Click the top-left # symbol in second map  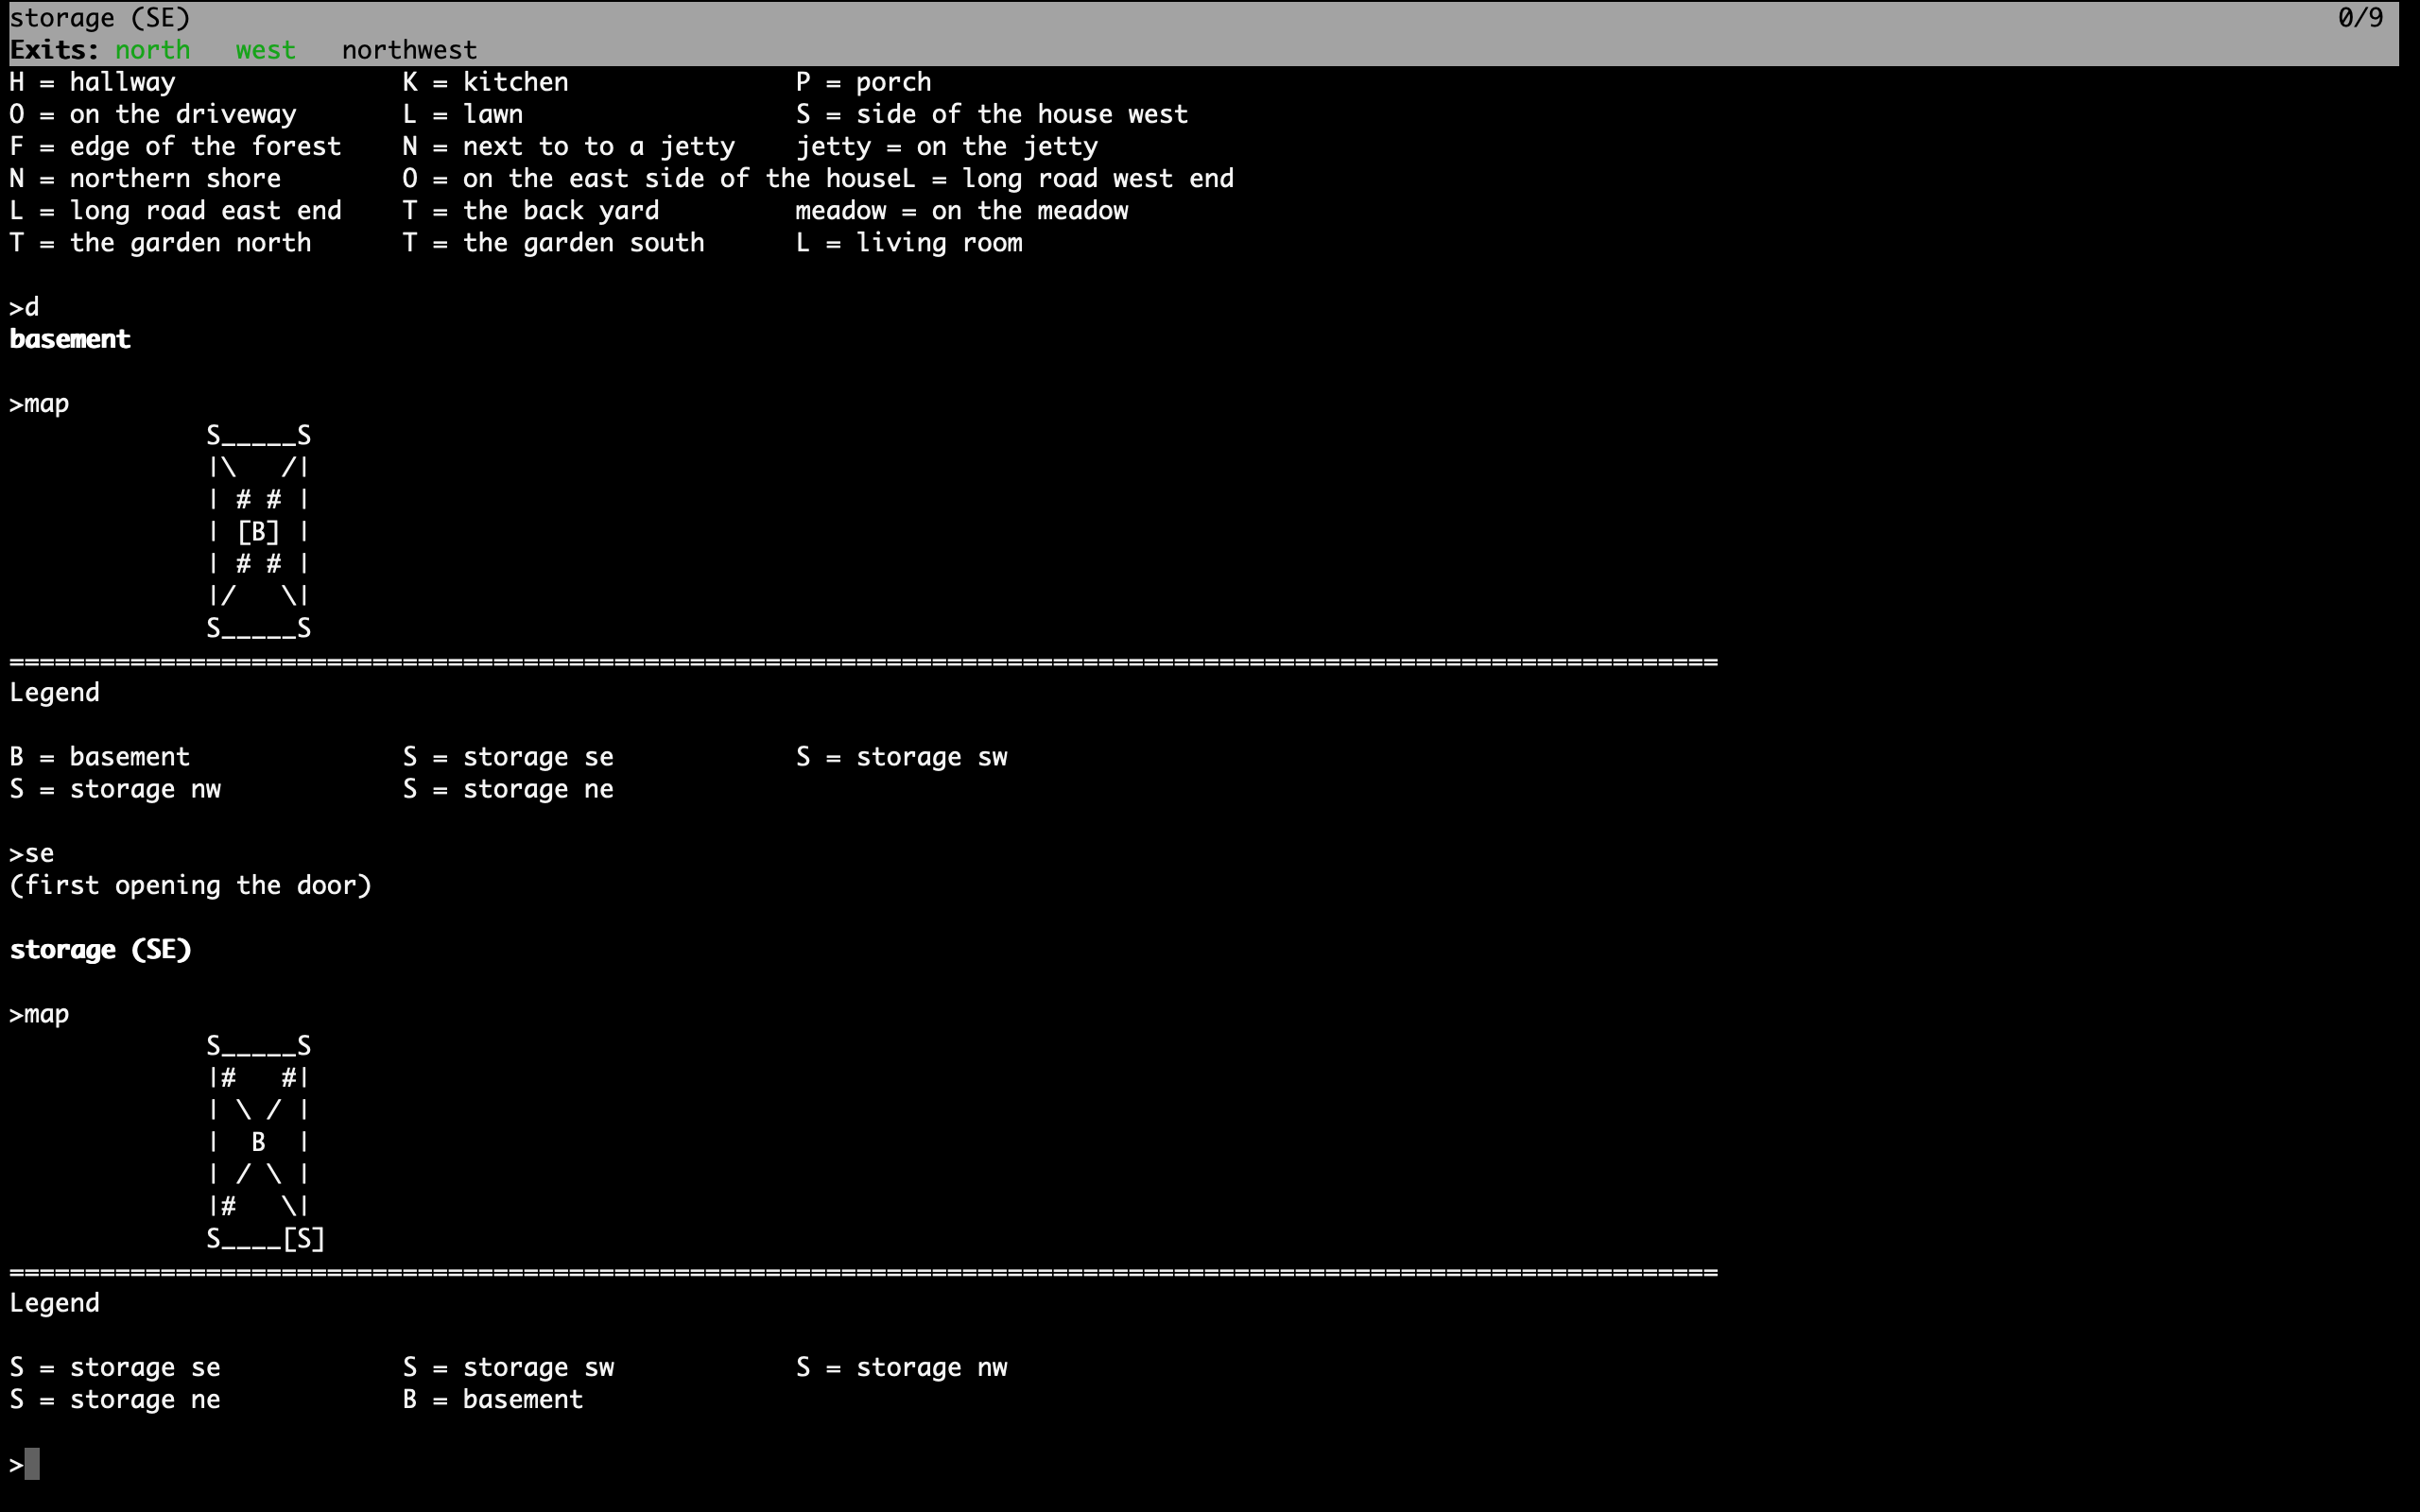[228, 1078]
